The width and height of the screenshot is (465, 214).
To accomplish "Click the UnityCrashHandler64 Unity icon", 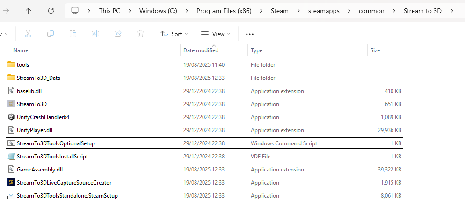I will coord(11,117).
